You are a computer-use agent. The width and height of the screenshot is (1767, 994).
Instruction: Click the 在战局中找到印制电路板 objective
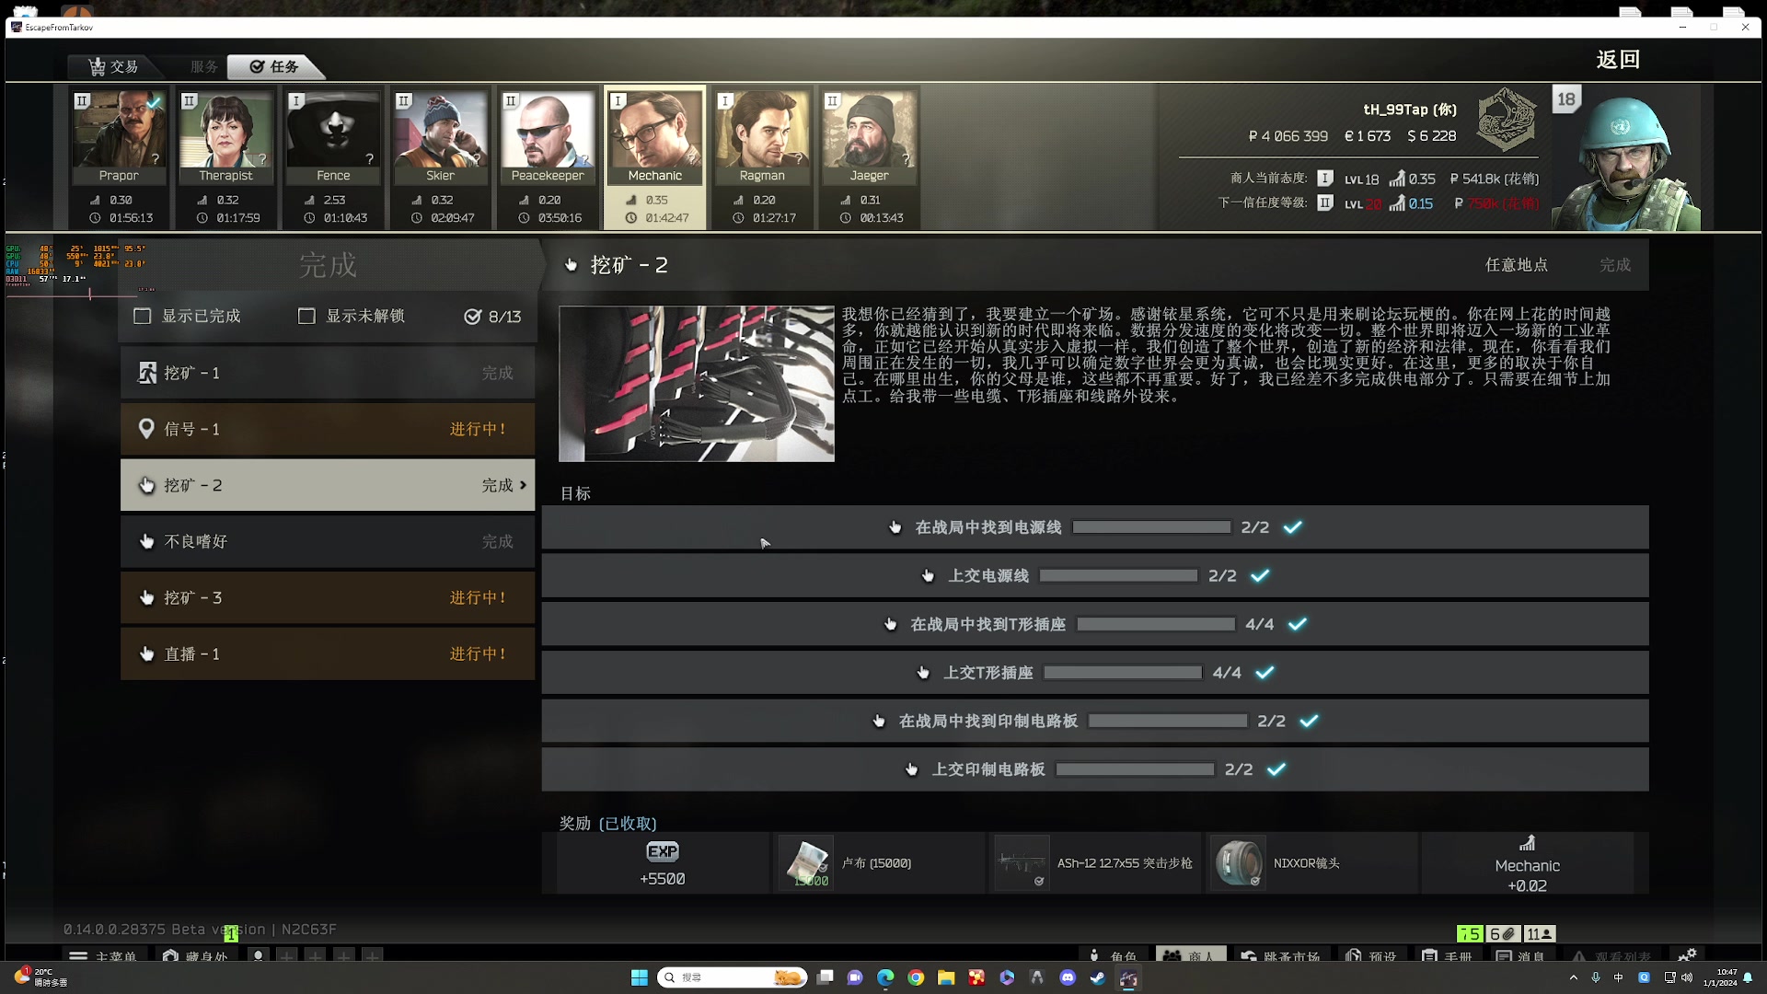click(x=1095, y=721)
